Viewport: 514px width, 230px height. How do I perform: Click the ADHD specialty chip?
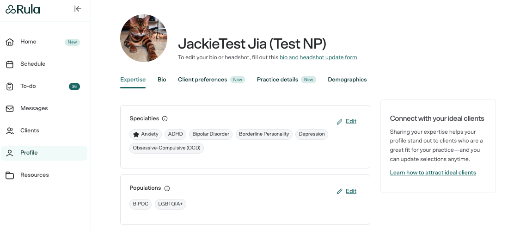pos(175,134)
